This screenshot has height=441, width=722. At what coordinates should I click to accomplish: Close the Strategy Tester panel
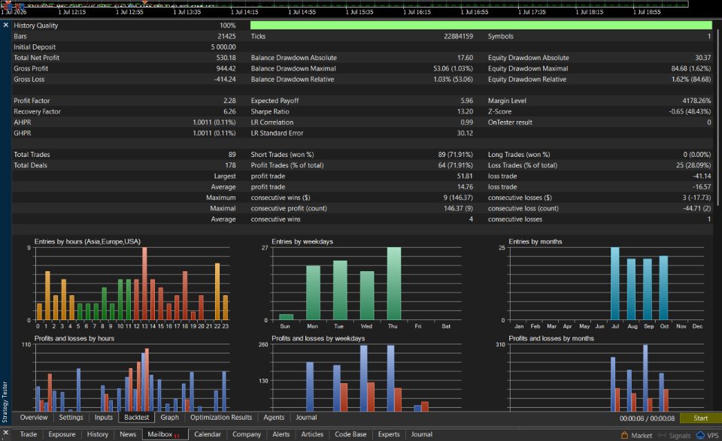[5, 26]
